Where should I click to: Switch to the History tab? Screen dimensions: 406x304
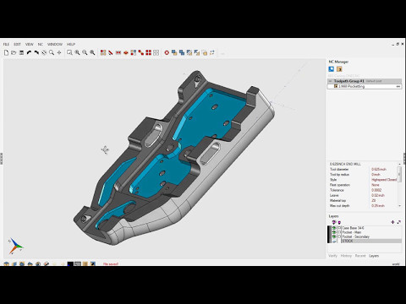coord(346,256)
